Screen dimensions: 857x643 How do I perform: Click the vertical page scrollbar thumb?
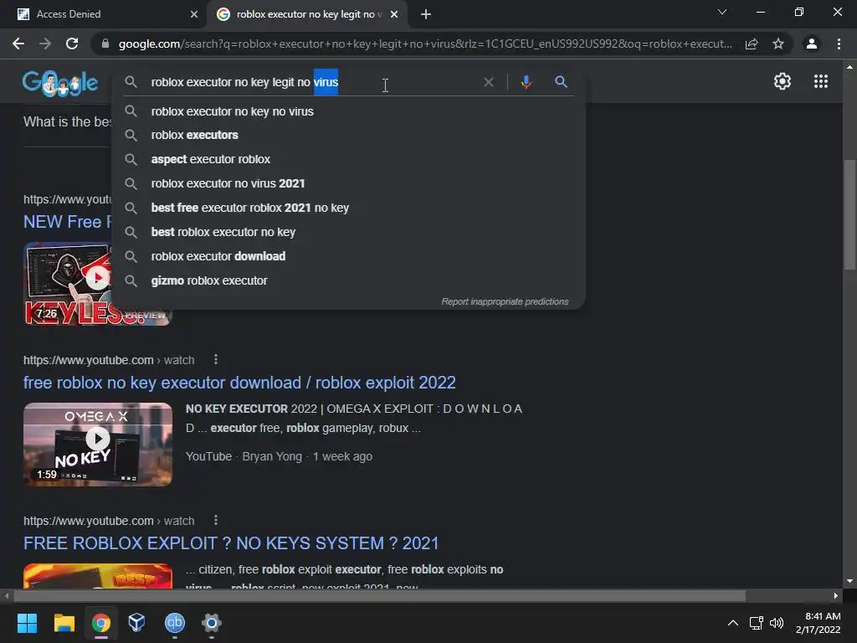point(849,214)
